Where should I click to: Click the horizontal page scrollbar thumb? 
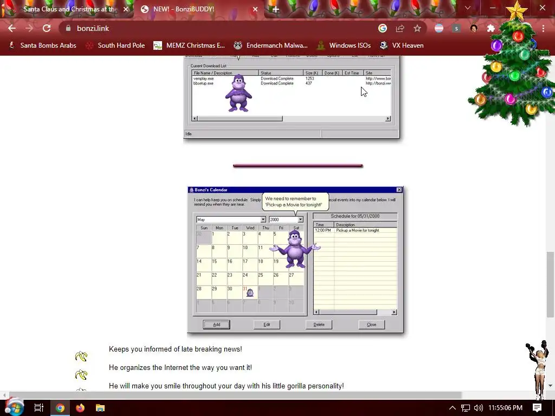click(x=235, y=395)
